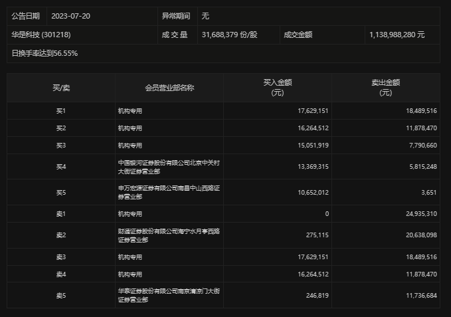This screenshot has width=451, height=317.
Task: Select the 卖1 row label
Action: tap(61, 214)
